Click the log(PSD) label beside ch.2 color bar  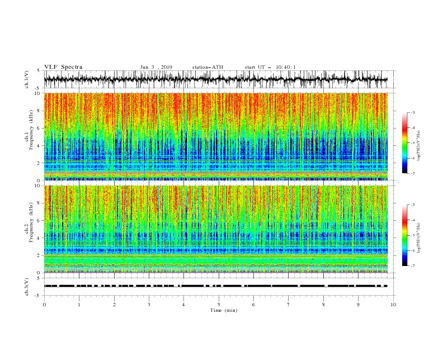tap(419, 237)
